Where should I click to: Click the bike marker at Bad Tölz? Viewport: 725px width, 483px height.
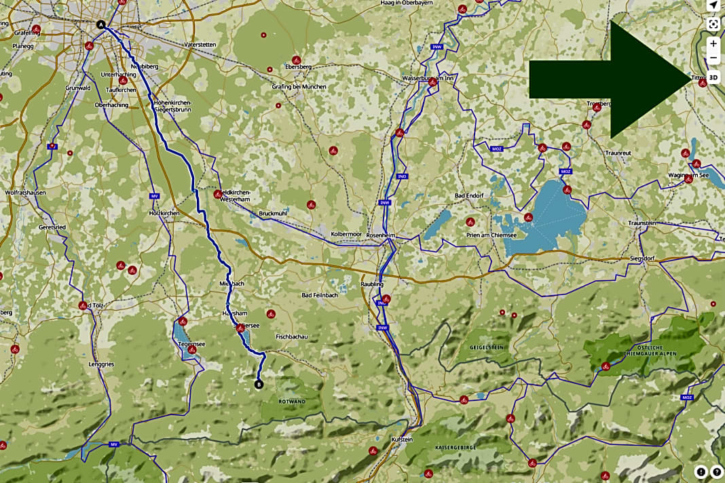(83, 305)
